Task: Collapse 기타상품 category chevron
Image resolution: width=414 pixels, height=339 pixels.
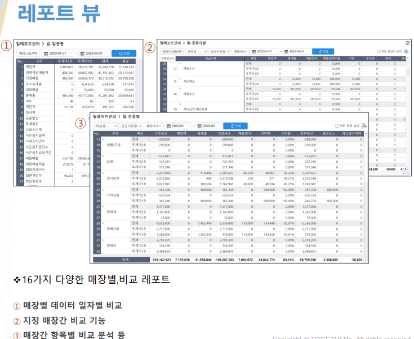Action: click(103, 190)
